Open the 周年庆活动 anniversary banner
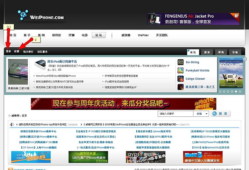Image resolution: width=249 pixels, height=170 pixels. 123,104
